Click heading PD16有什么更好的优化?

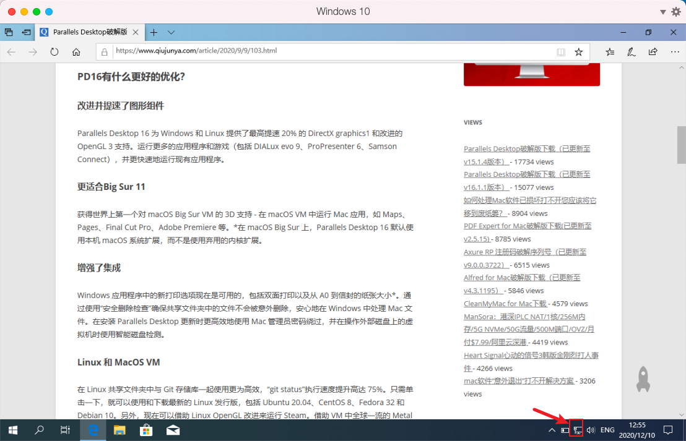click(131, 77)
